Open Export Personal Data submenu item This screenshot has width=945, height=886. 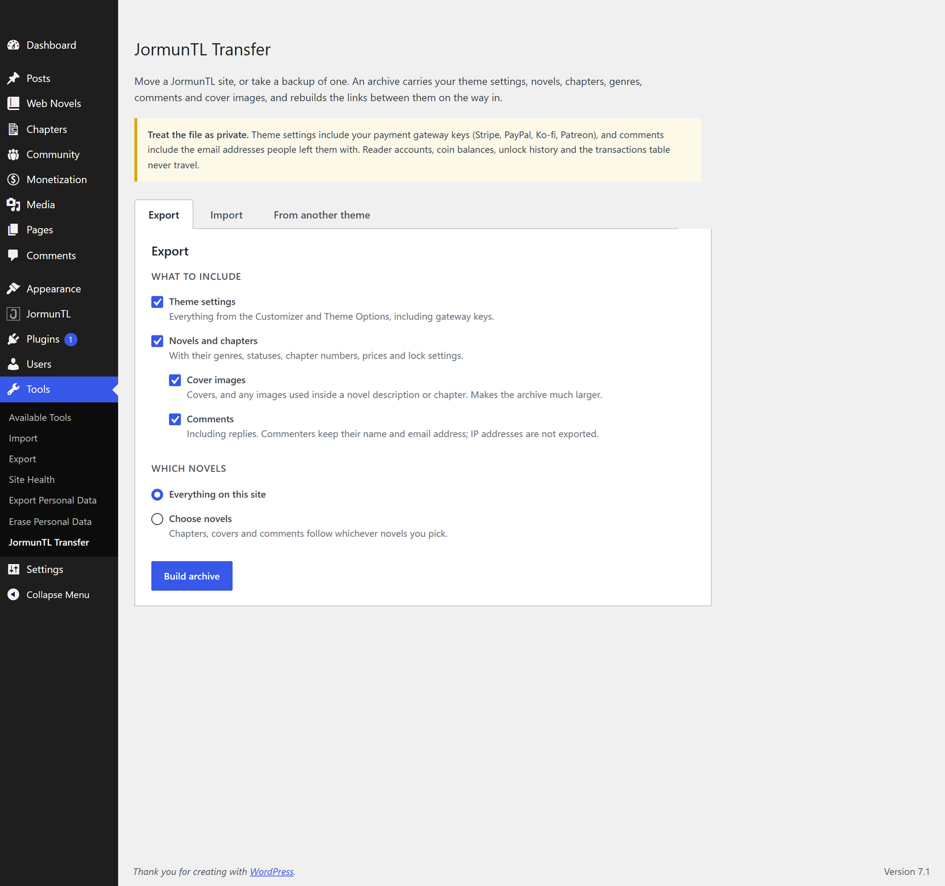[x=53, y=500]
